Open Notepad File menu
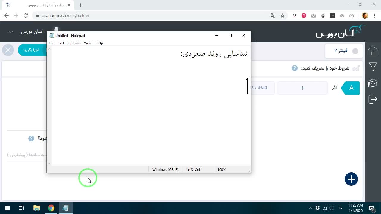381x214 pixels. tap(51, 43)
